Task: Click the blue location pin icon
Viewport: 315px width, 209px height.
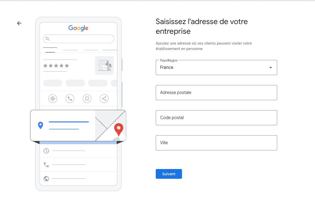Action: click(x=41, y=125)
